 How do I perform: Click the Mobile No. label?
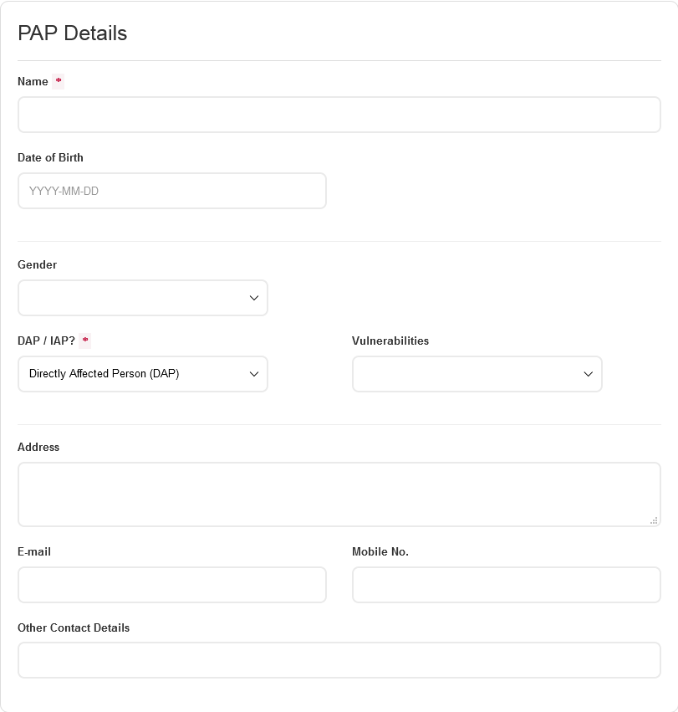(x=380, y=551)
